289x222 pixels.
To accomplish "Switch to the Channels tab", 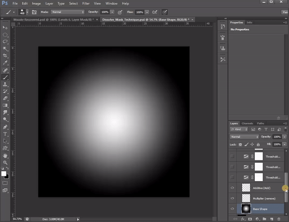I will click(247, 124).
